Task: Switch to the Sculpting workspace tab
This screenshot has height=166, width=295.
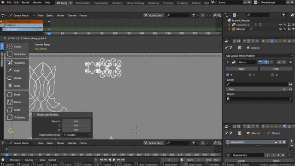Action: (183, 3)
